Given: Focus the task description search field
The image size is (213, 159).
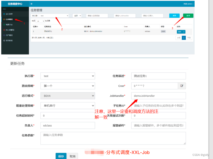Looking at the screenshot, I should coord(97,16).
